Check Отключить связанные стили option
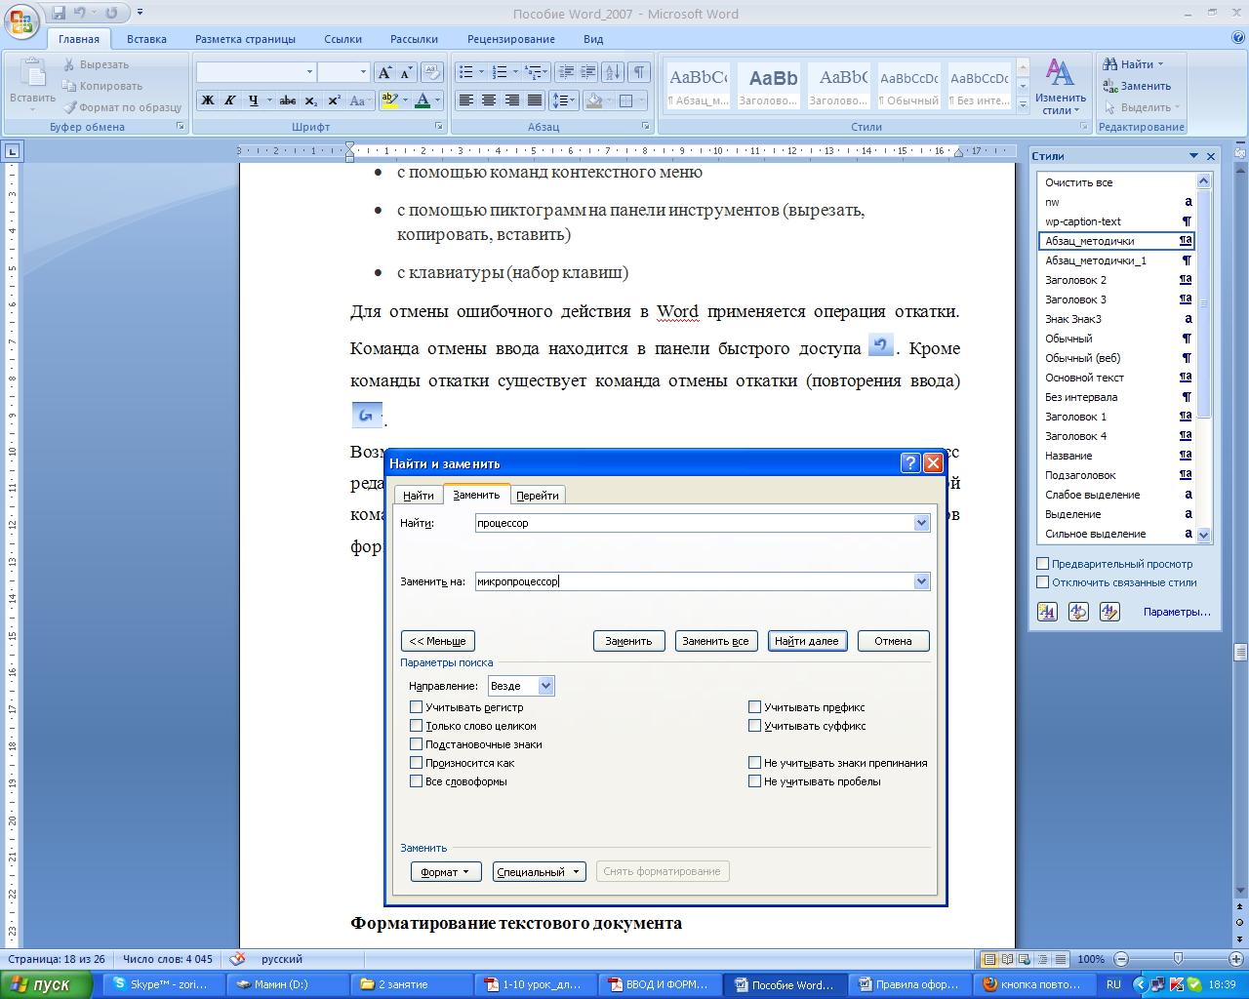 click(1043, 582)
